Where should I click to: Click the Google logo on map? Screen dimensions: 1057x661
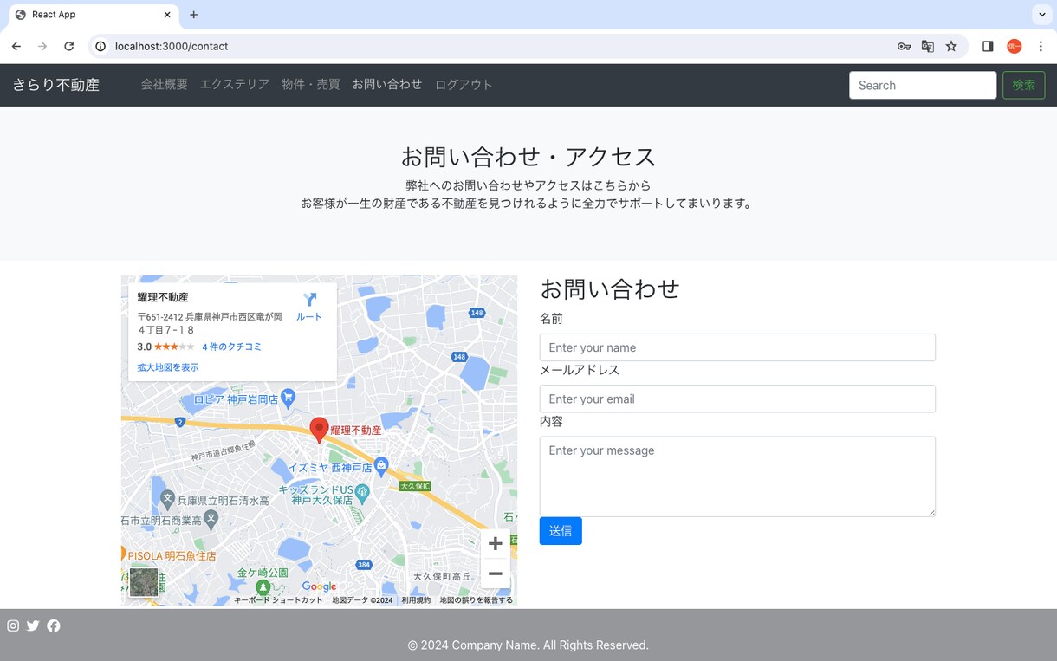[319, 586]
